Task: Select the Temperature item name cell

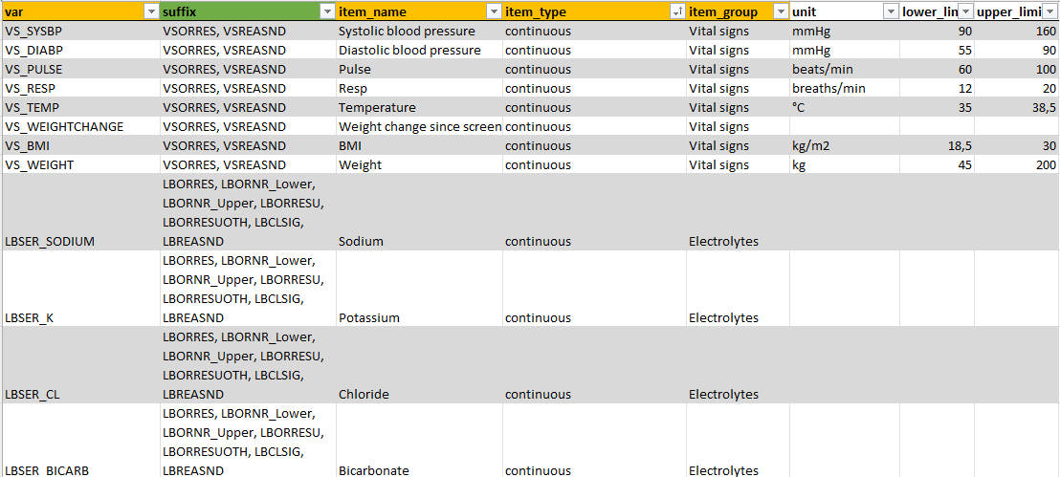Action: [x=419, y=107]
